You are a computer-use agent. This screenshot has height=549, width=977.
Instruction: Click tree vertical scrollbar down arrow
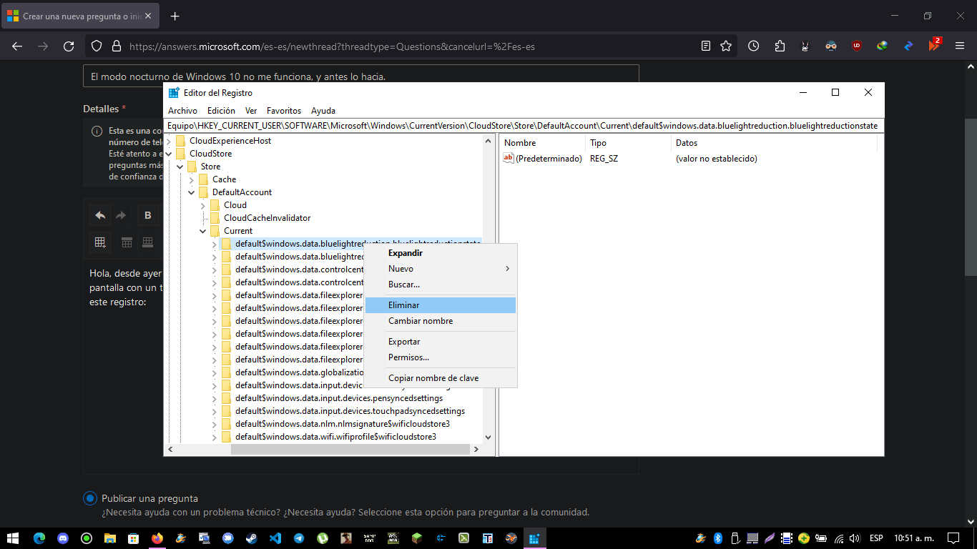click(488, 437)
